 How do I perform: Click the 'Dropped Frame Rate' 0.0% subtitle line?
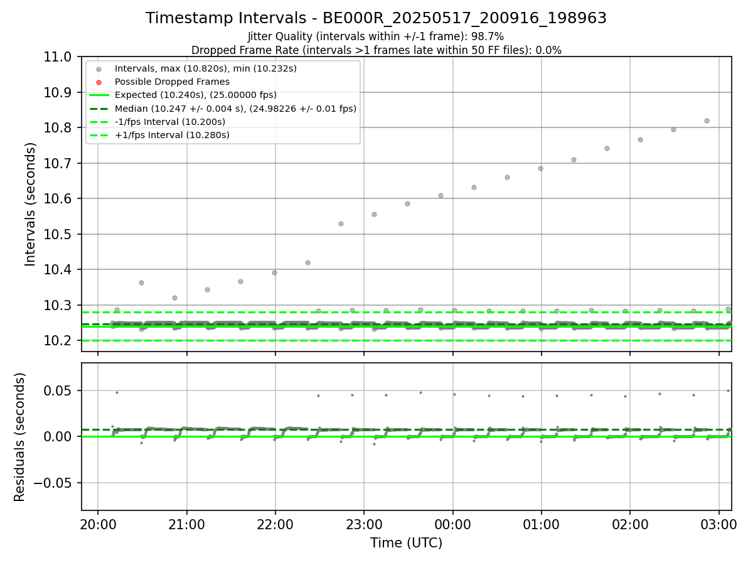[x=376, y=50]
